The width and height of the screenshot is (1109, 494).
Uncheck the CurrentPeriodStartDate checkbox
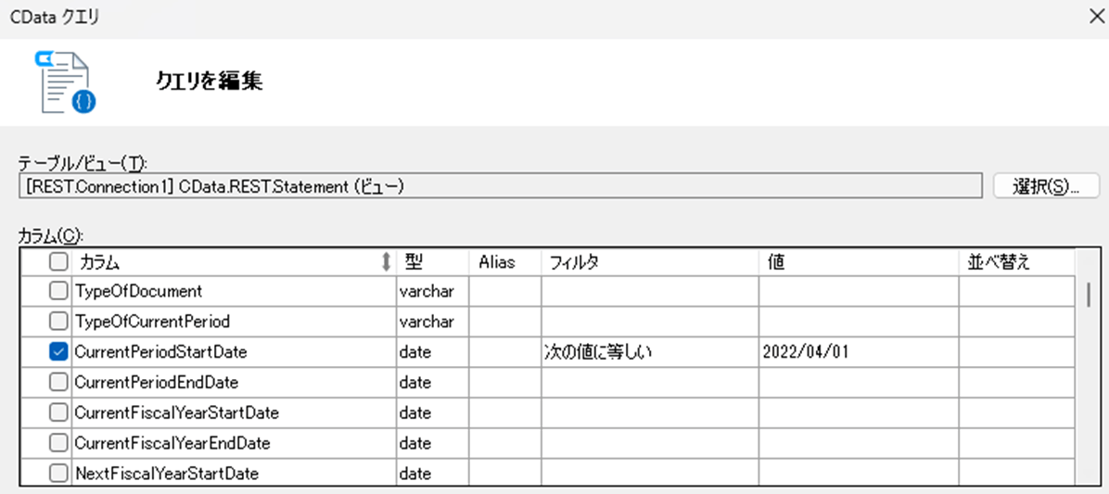click(58, 351)
